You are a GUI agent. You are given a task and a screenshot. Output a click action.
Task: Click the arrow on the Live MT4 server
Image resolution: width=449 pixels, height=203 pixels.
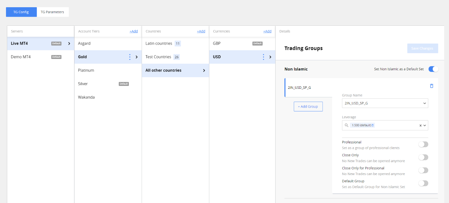tap(69, 43)
